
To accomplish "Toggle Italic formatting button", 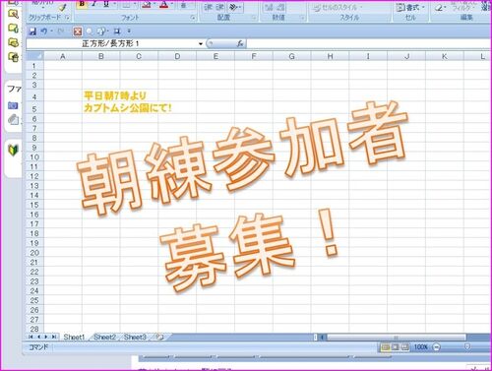I will (94, 5).
